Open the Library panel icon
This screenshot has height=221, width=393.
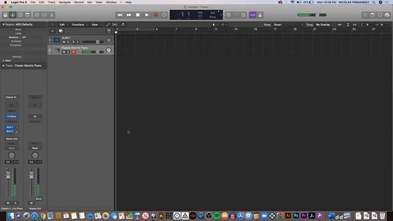(6, 15)
